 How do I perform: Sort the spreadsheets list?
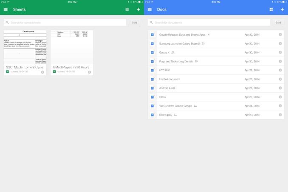click(134, 23)
